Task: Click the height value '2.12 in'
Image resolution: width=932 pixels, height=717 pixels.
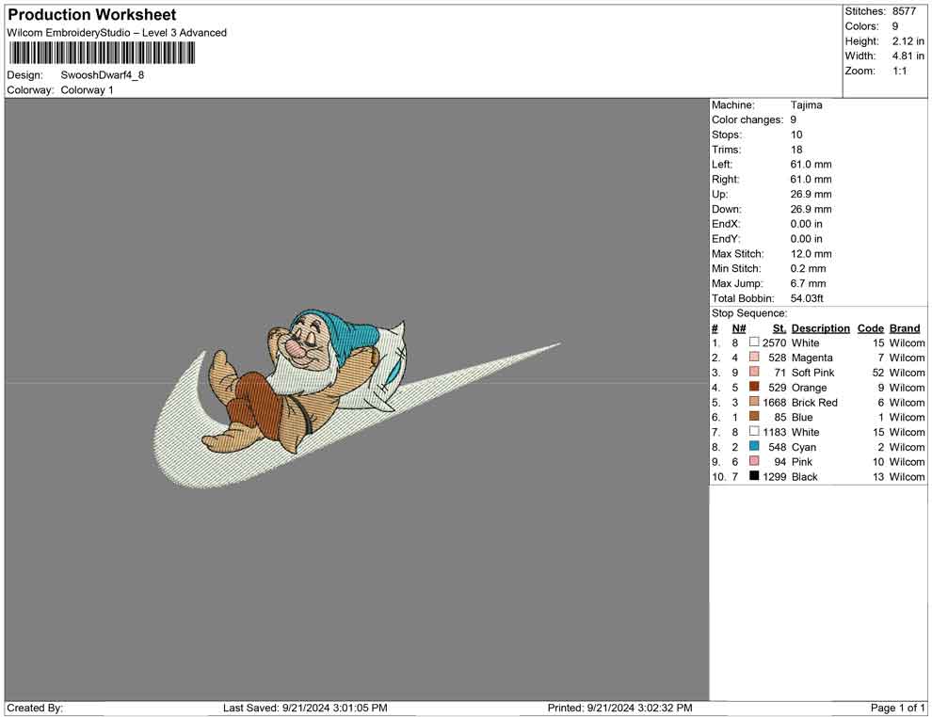Action: [x=908, y=41]
